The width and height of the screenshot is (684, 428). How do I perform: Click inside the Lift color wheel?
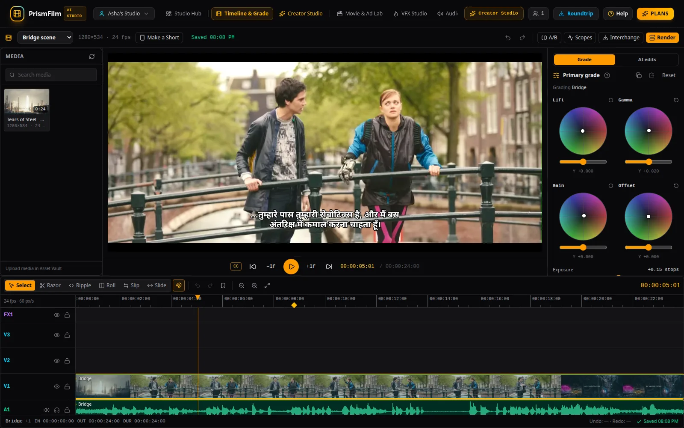(583, 131)
